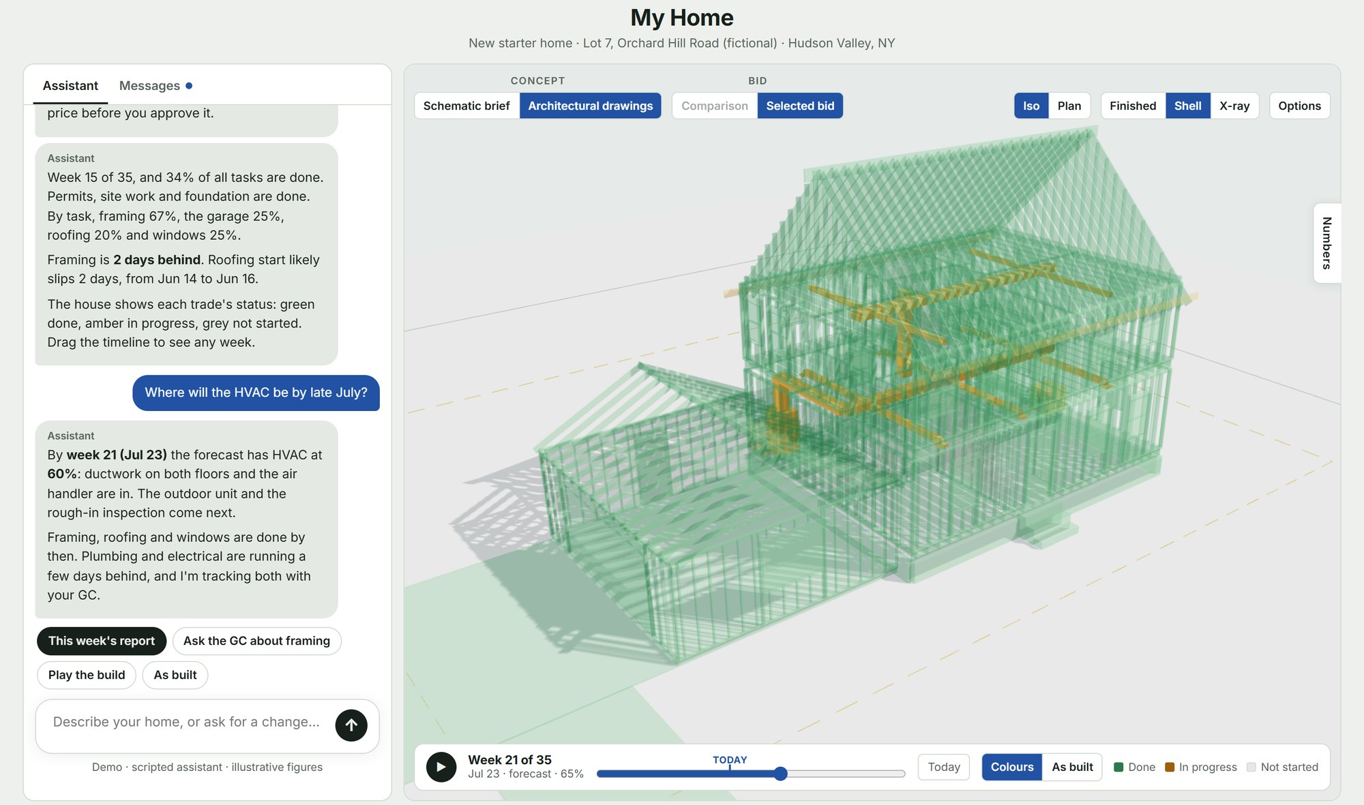Viewport: 1364px width, 805px height.
Task: Click the send arrow button
Action: tap(351, 725)
